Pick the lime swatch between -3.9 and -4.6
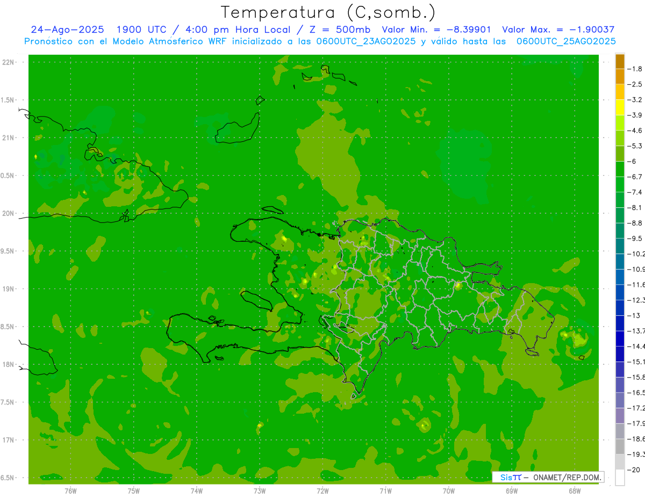The height and width of the screenshot is (498, 645). tap(620, 123)
